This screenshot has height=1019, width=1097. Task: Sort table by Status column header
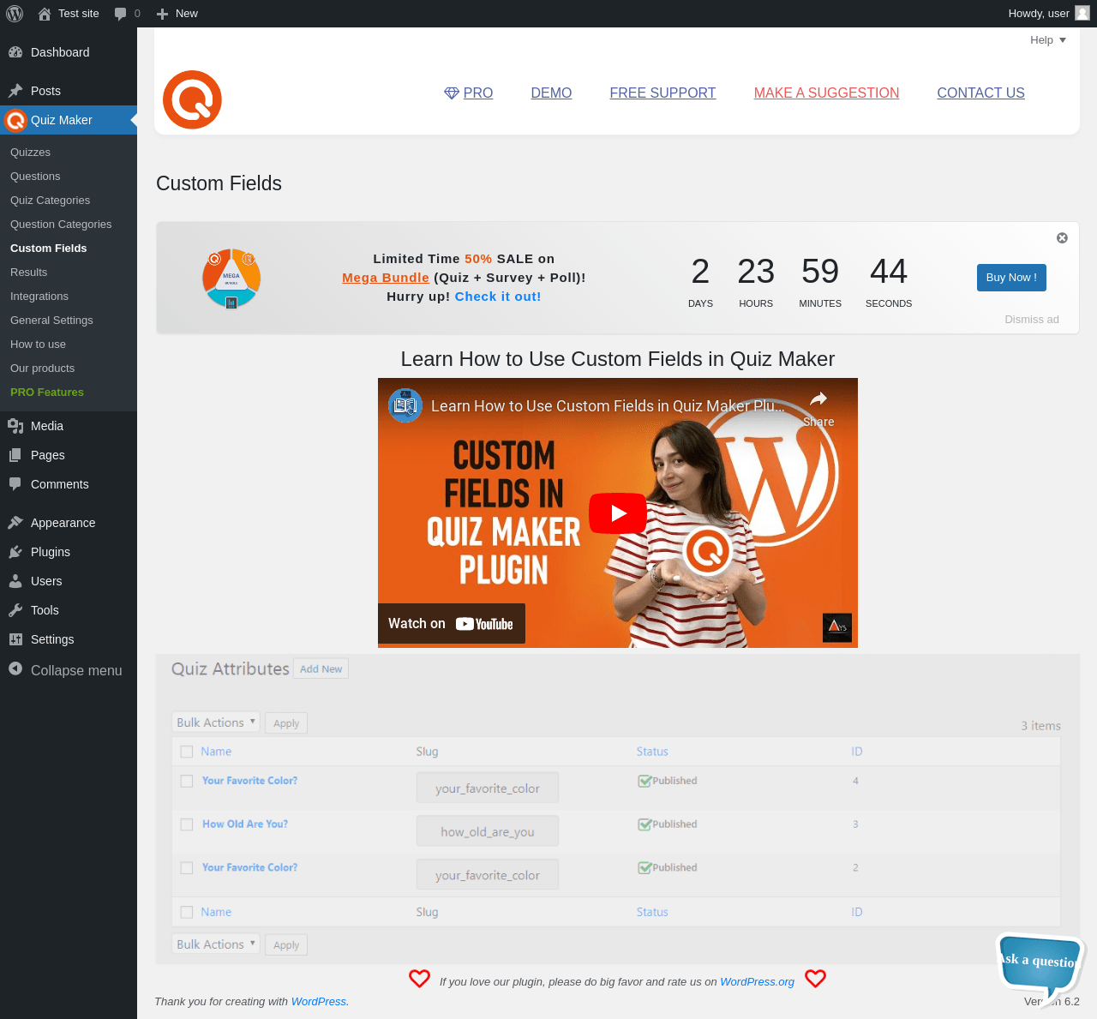[652, 752]
